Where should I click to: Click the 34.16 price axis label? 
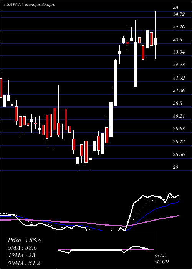pyautogui.click(x=179, y=27)
